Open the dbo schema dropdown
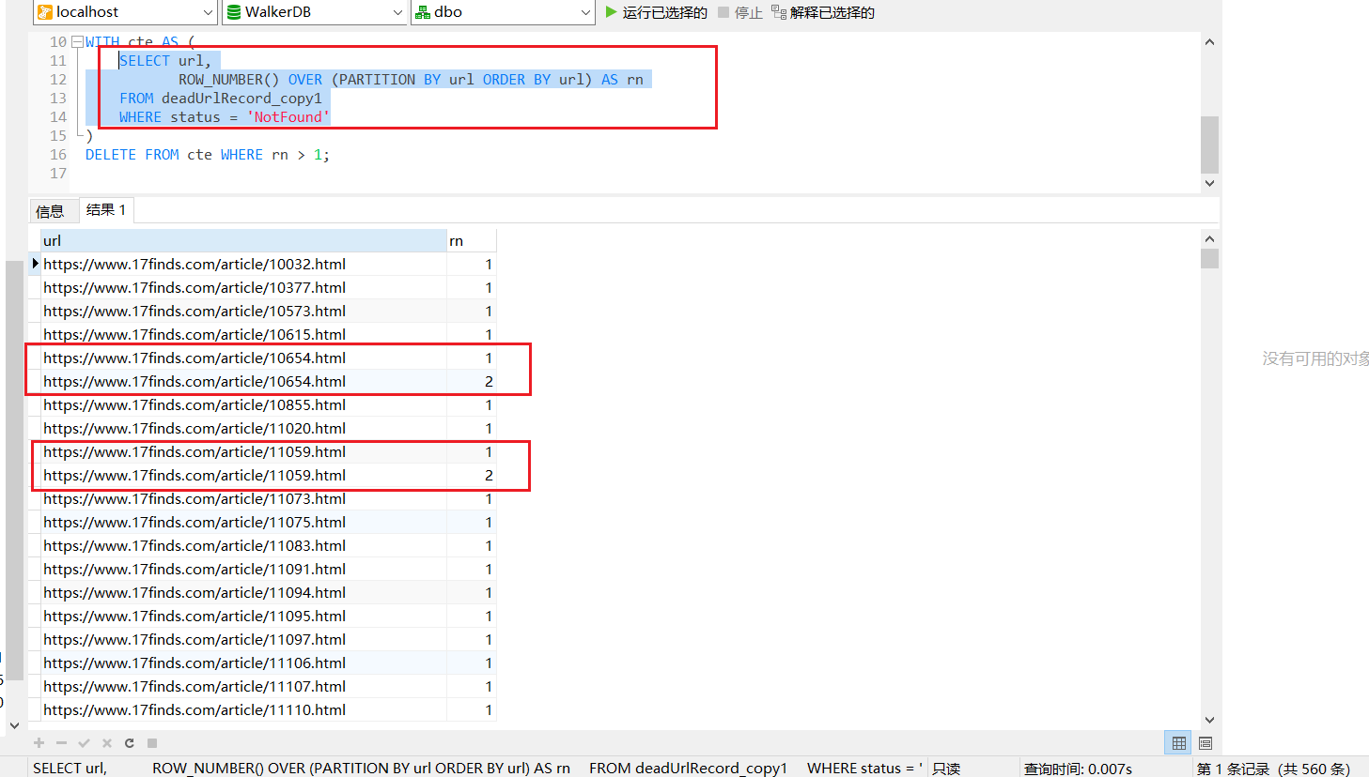The image size is (1369, 777). pyautogui.click(x=503, y=12)
